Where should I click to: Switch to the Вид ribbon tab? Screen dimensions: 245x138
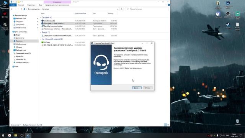[40, 5]
